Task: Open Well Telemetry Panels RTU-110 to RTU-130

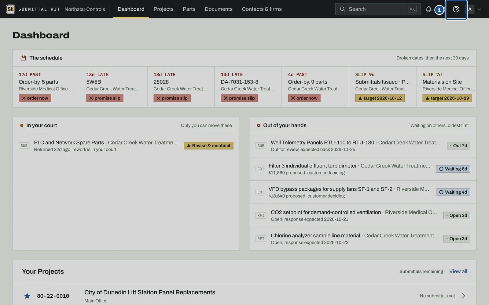Action: point(322,142)
